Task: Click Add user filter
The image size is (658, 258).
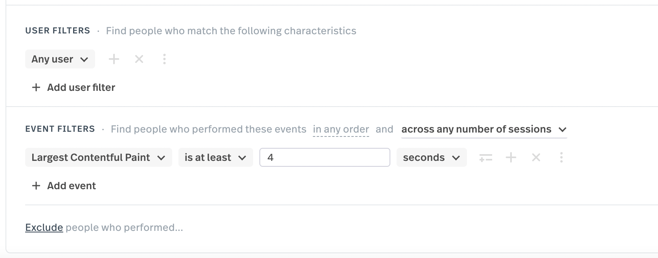Action: click(x=74, y=87)
